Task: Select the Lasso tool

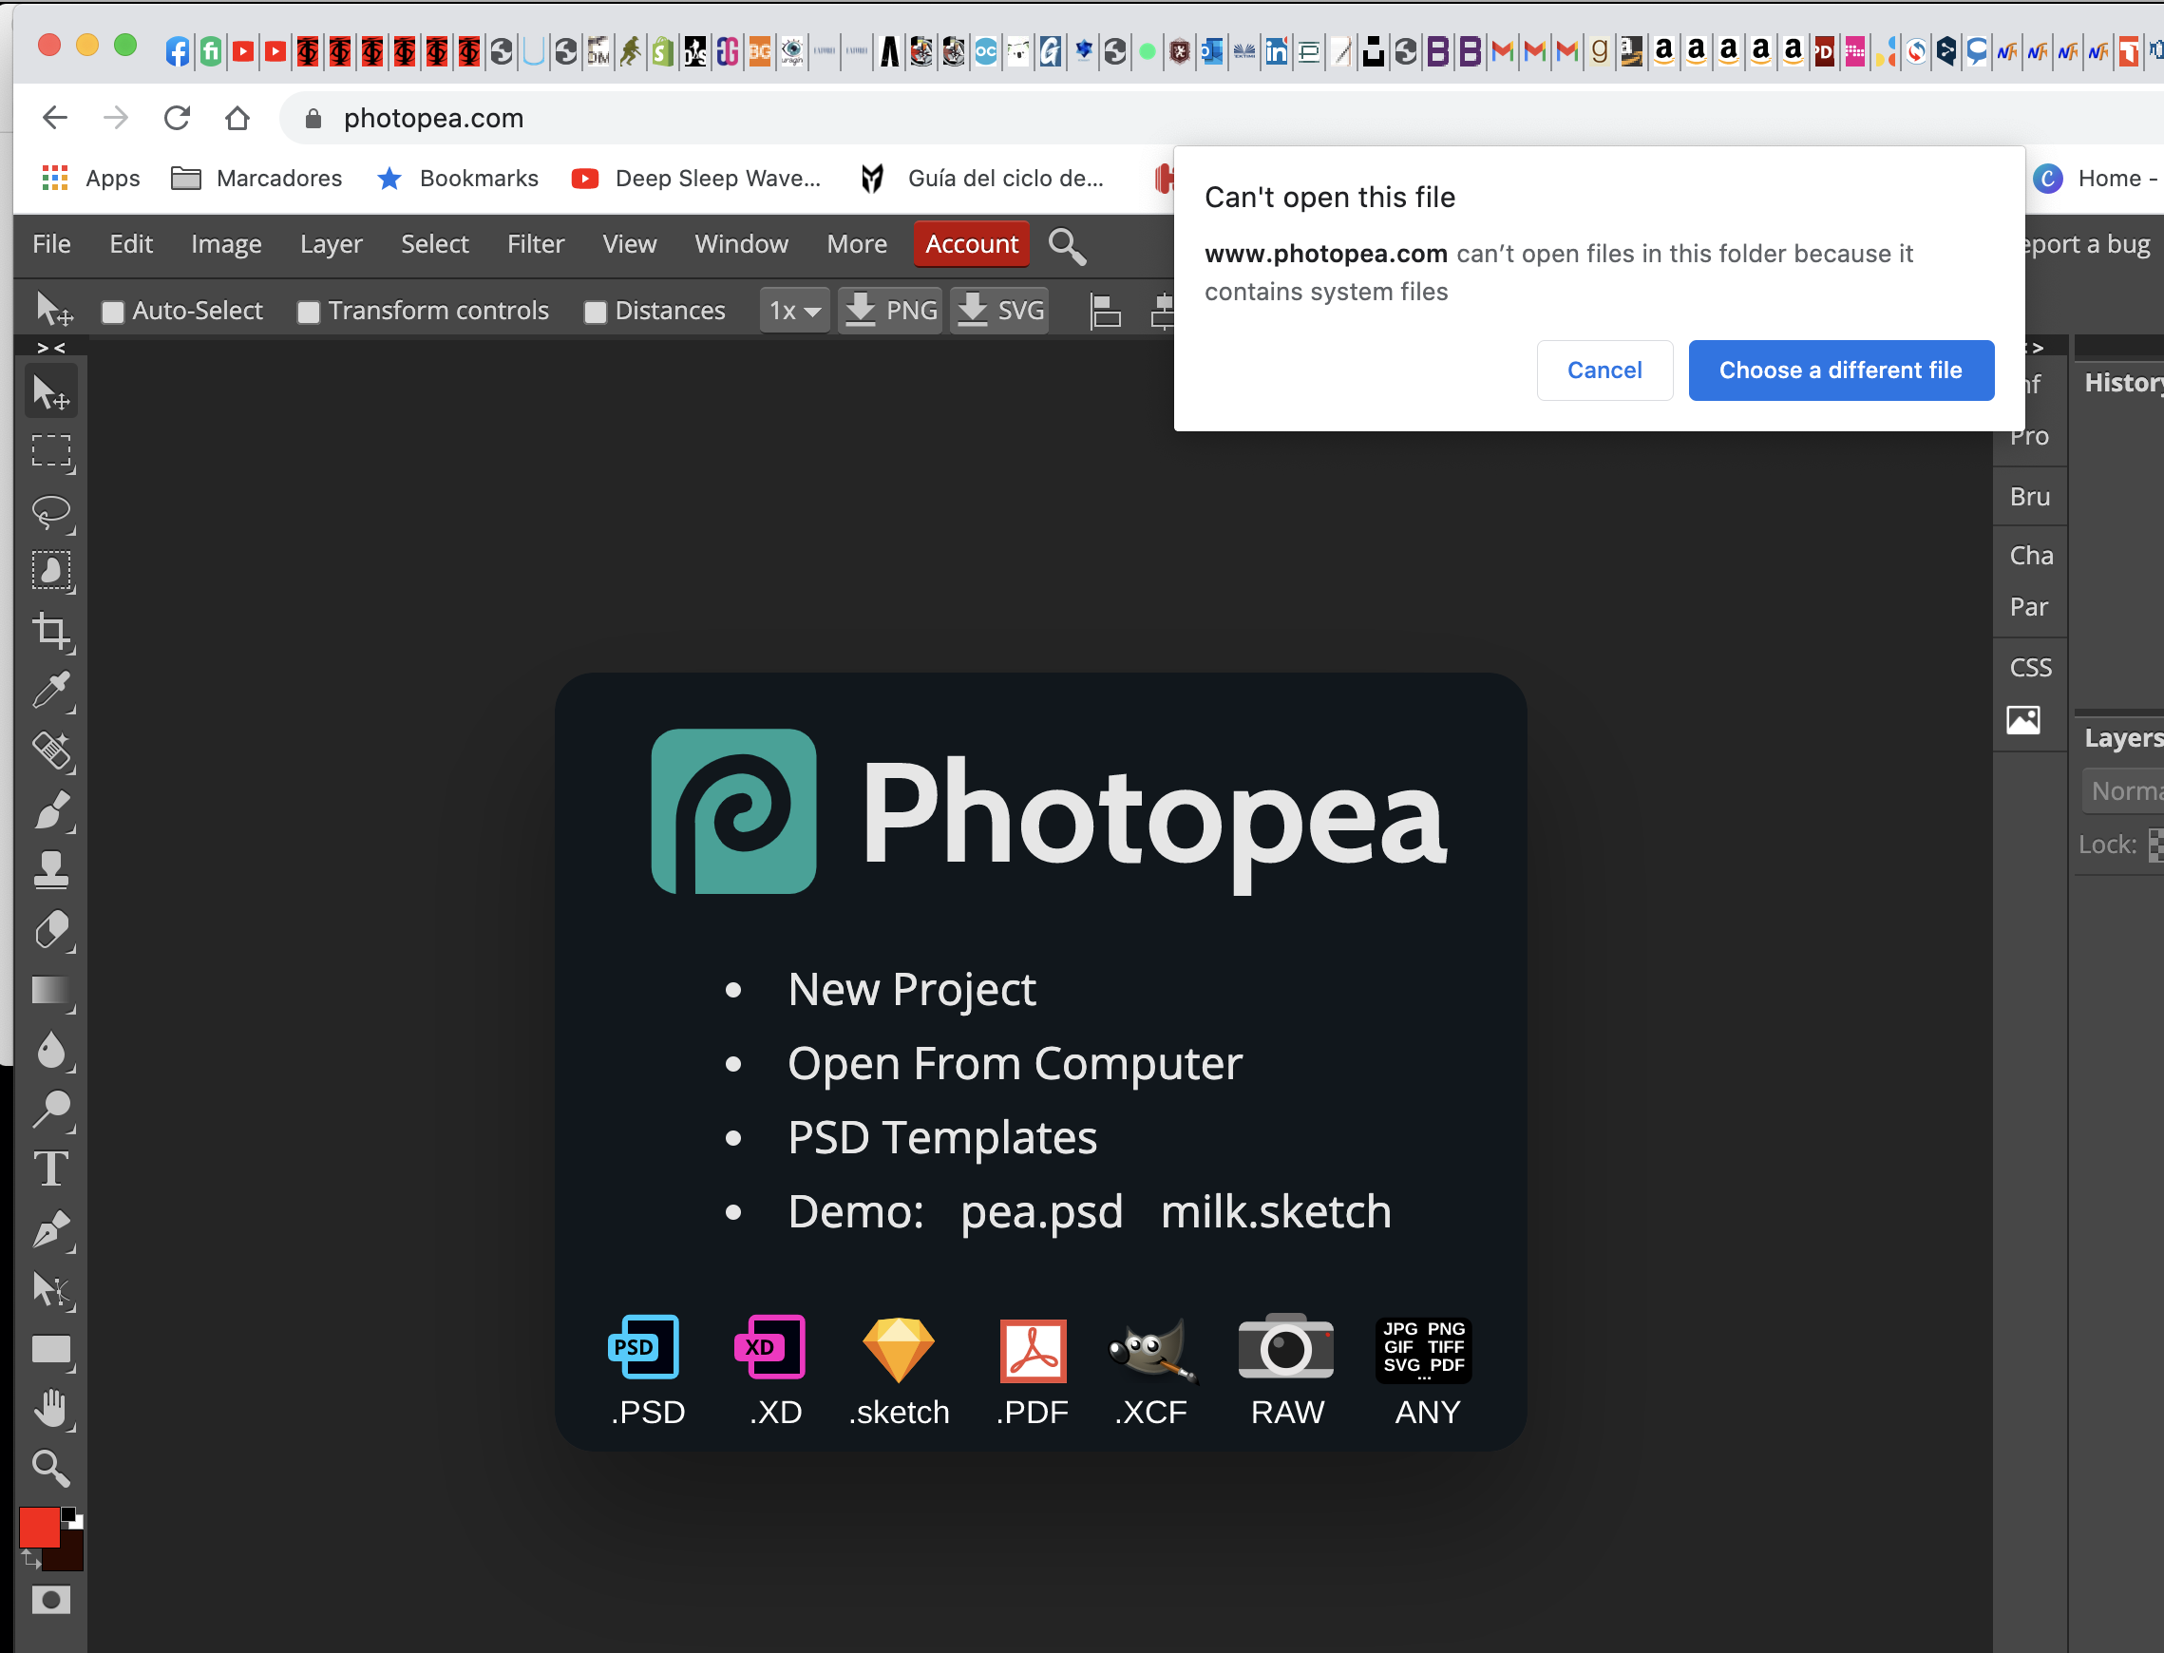Action: 51,512
